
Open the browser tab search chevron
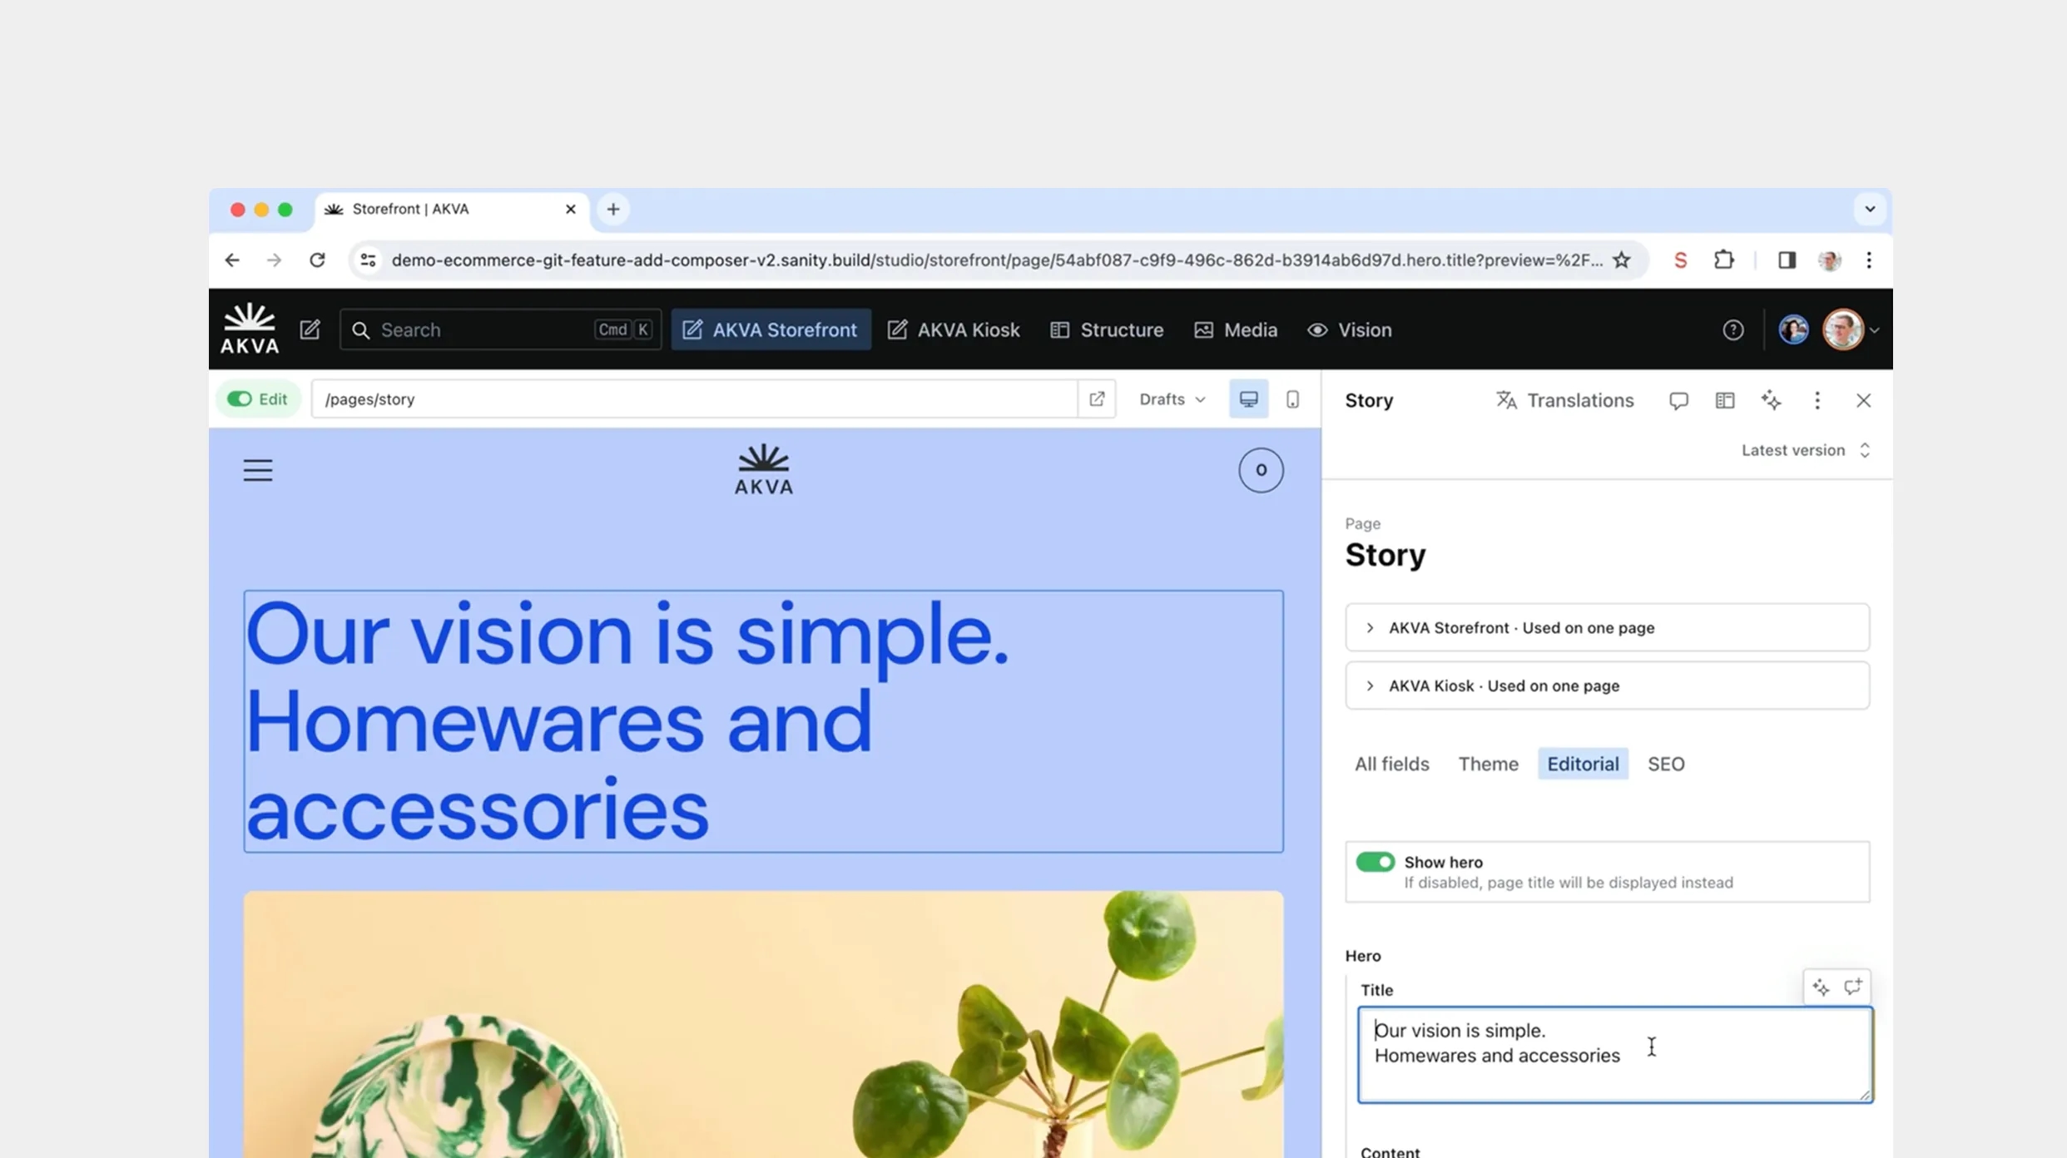point(1870,209)
